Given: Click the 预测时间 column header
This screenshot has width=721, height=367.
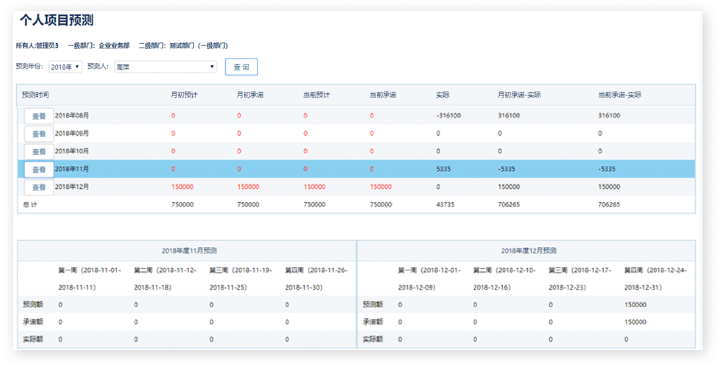Looking at the screenshot, I should [36, 95].
